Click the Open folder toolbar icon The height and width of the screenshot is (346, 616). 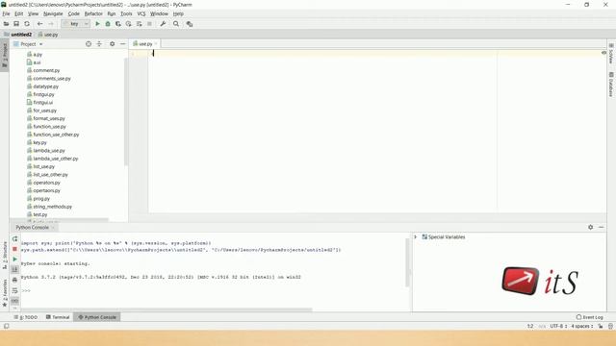(x=6, y=24)
